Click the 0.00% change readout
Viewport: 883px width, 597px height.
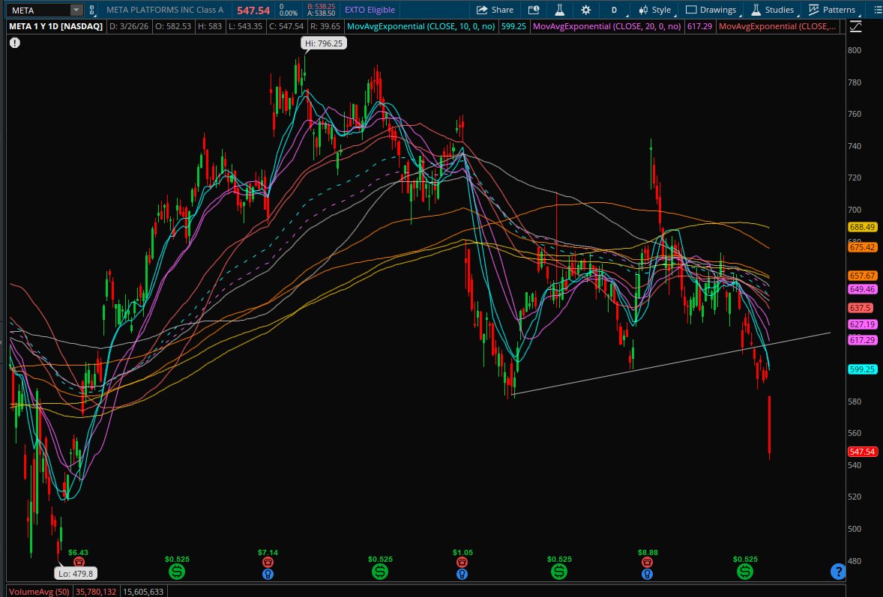pyautogui.click(x=289, y=13)
